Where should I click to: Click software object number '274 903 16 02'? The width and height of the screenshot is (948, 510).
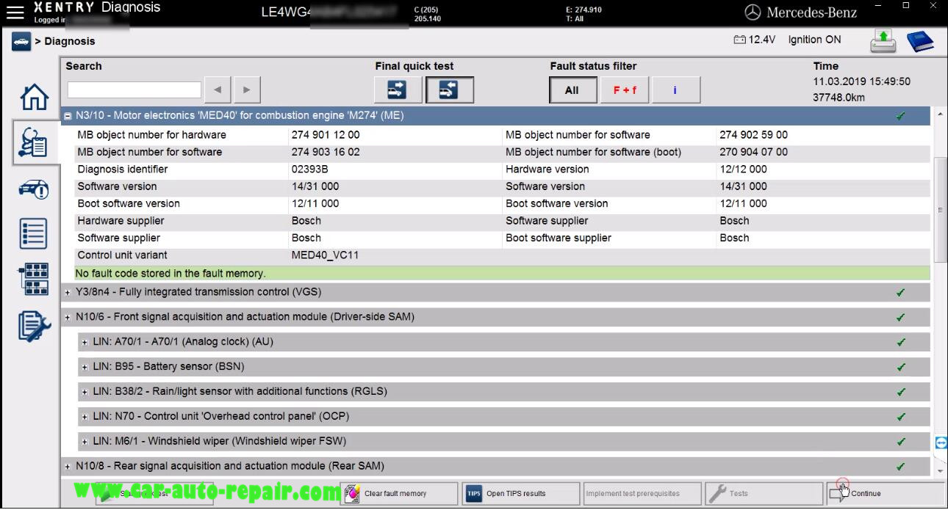[326, 152]
